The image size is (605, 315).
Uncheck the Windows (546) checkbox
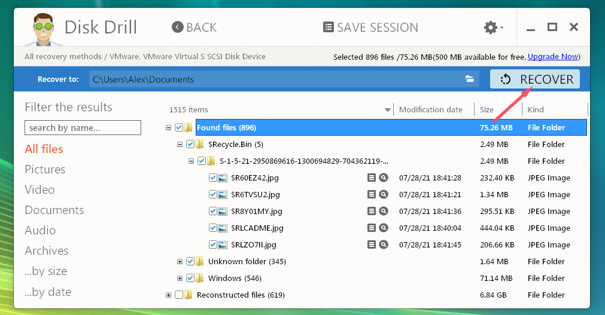(190, 278)
